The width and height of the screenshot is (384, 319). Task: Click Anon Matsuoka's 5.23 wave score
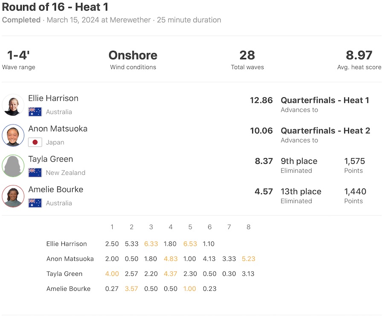point(248,259)
